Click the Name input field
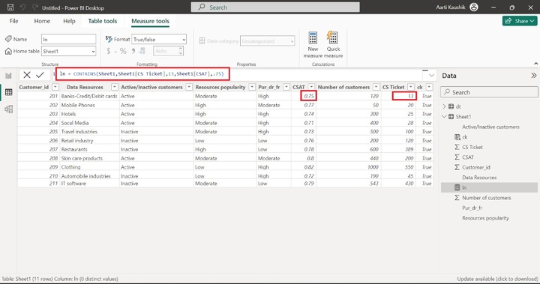Image resolution: width=540 pixels, height=284 pixels. pyautogui.click(x=68, y=39)
